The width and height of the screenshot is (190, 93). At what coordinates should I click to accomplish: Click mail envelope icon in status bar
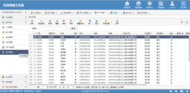182,91
